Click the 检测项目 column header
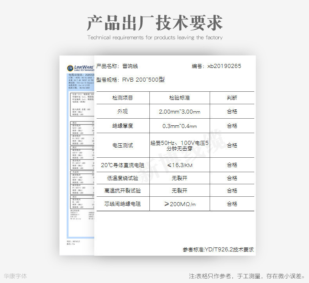Screen dimensions: 309x283 tap(122, 98)
